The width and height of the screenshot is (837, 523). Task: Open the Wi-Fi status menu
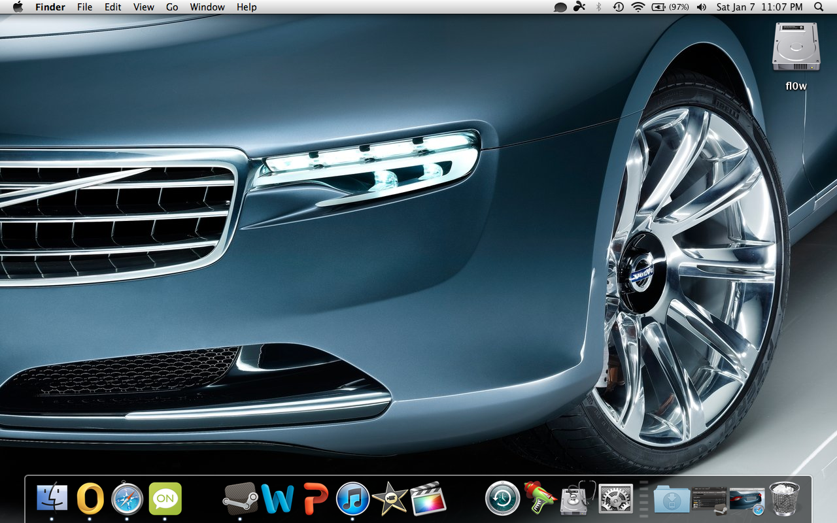tap(638, 7)
